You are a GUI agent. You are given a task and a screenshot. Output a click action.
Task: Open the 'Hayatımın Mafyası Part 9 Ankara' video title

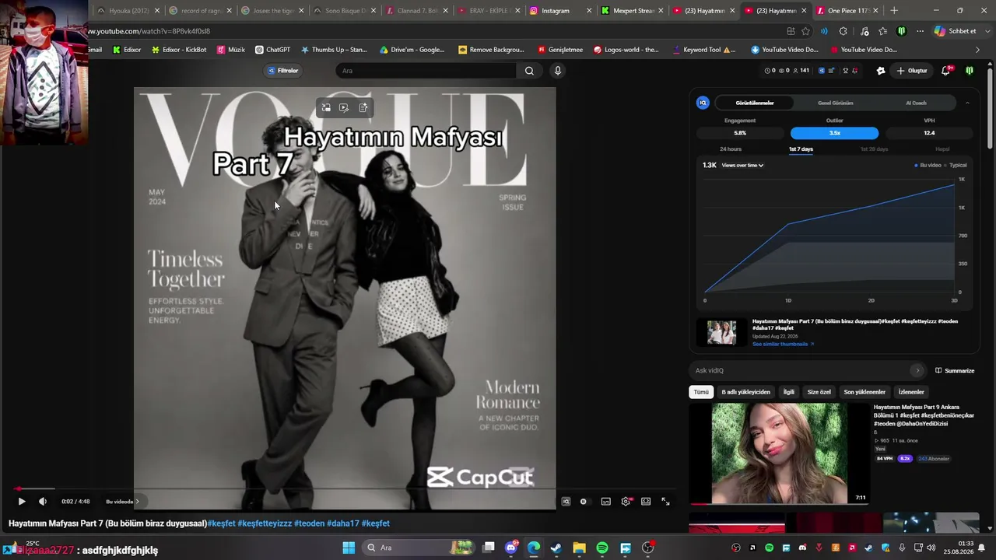924,415
